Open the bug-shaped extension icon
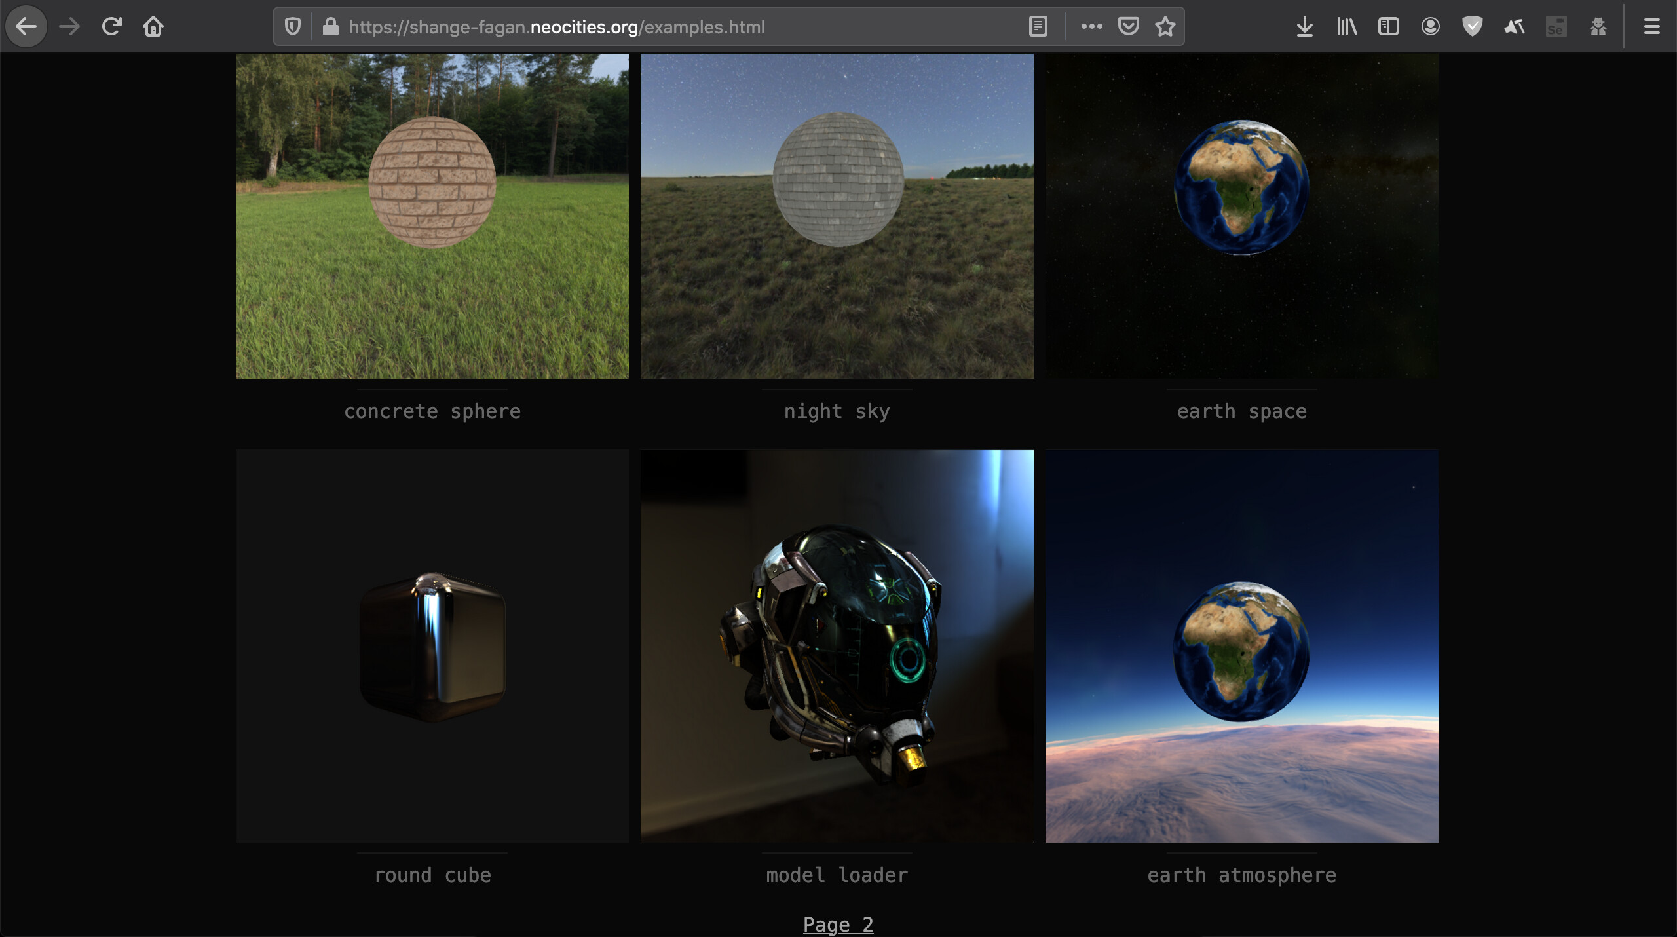 [x=1598, y=27]
